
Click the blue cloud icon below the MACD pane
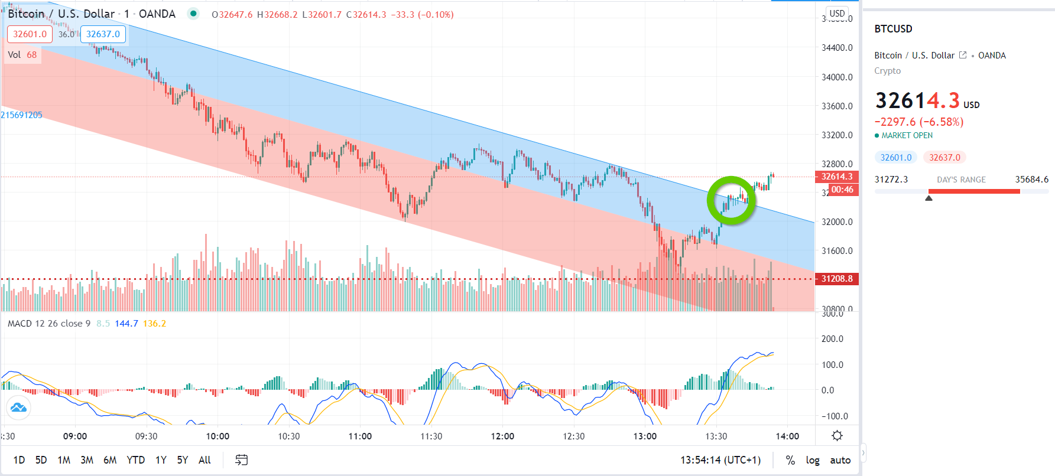click(x=18, y=406)
